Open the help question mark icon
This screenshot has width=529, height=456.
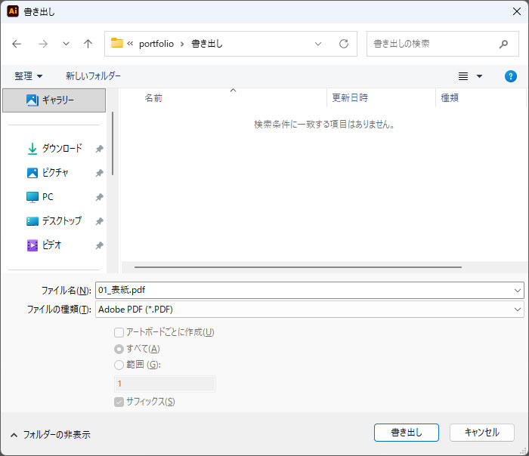point(510,76)
